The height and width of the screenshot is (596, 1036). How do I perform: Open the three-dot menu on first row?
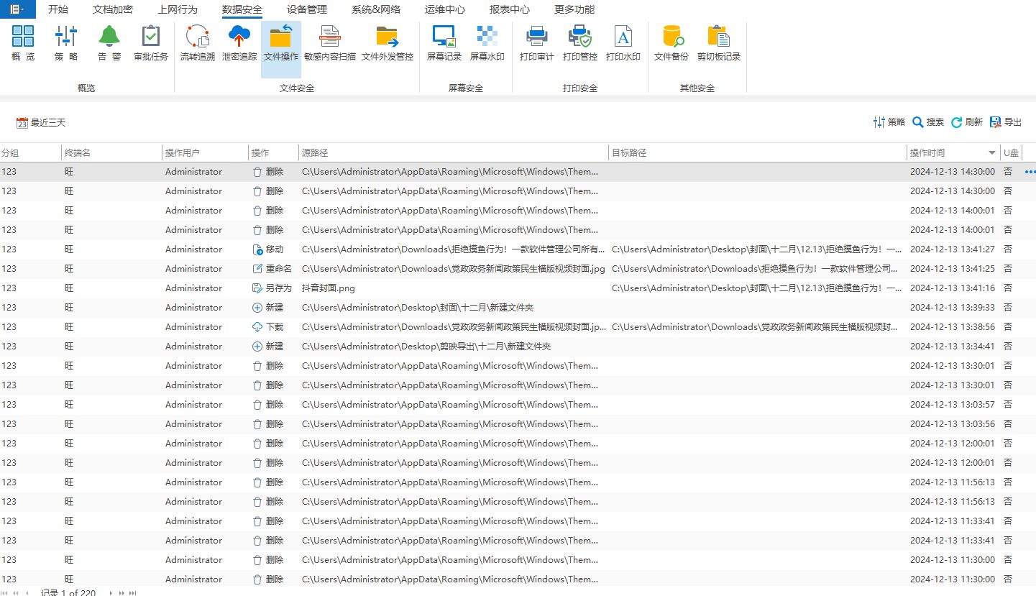coord(1030,173)
